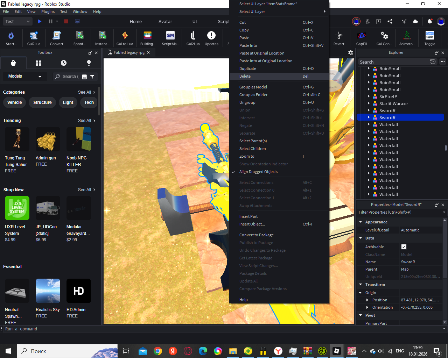This screenshot has height=358, width=448.
Task: Open the UXR Level System thumbnail
Action: 17,208
